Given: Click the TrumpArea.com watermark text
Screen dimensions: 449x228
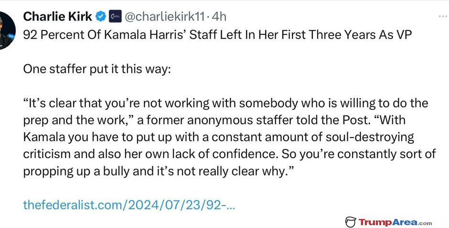Looking at the screenshot, I should [x=395, y=222].
